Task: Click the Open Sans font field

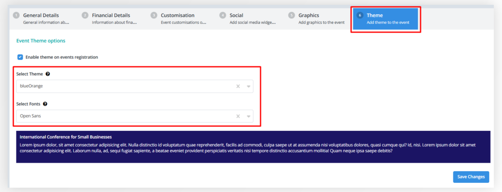Action: 135,116
